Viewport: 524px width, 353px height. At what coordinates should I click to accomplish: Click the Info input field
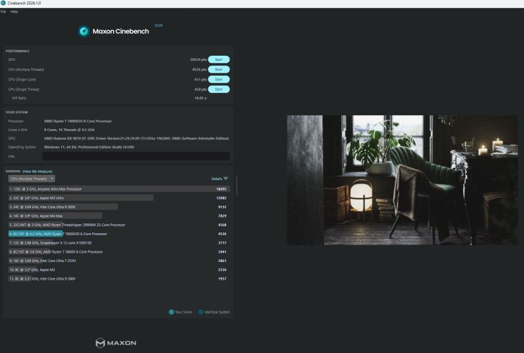[x=136, y=156]
